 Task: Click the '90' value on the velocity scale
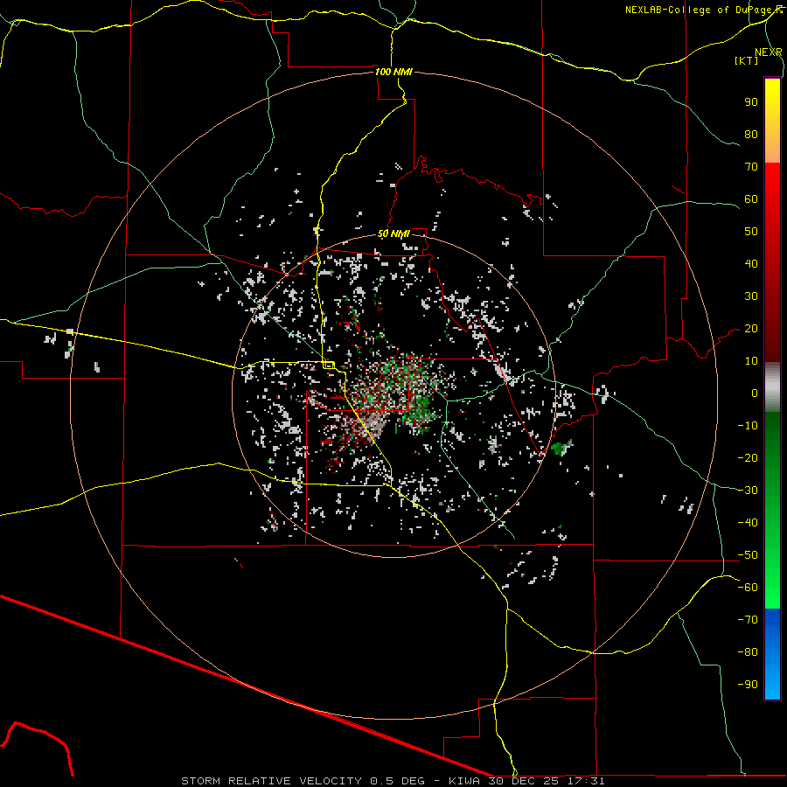click(751, 102)
